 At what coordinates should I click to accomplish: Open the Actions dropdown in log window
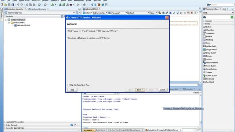(197, 93)
